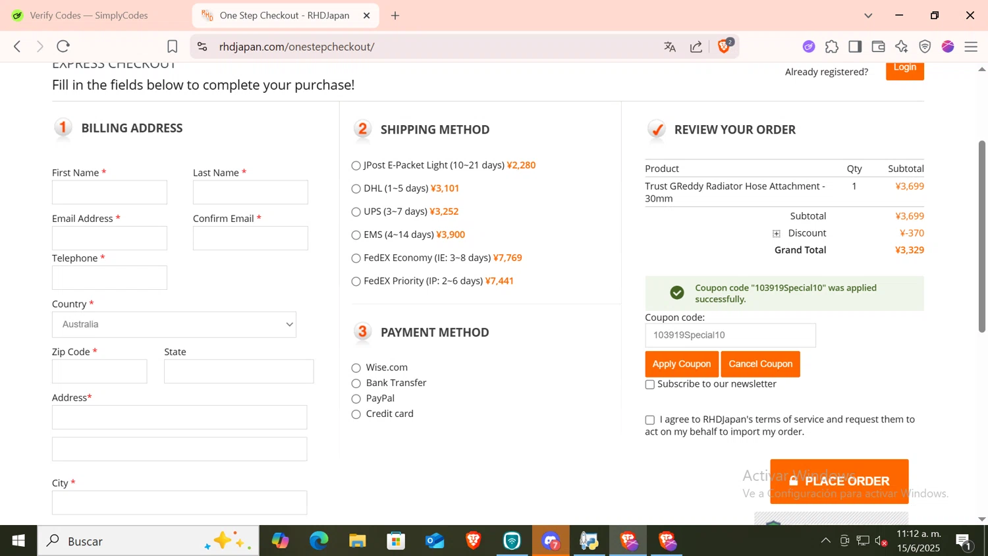Click the Telephone field
988x556 pixels.
pyautogui.click(x=109, y=277)
